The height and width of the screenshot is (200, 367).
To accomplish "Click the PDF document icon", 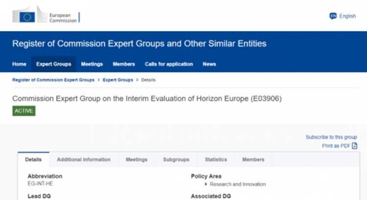I will [x=354, y=146].
